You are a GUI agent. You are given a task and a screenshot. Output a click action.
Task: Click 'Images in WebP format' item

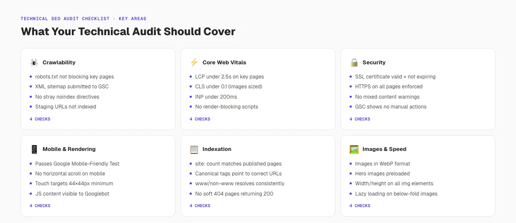[x=383, y=164]
